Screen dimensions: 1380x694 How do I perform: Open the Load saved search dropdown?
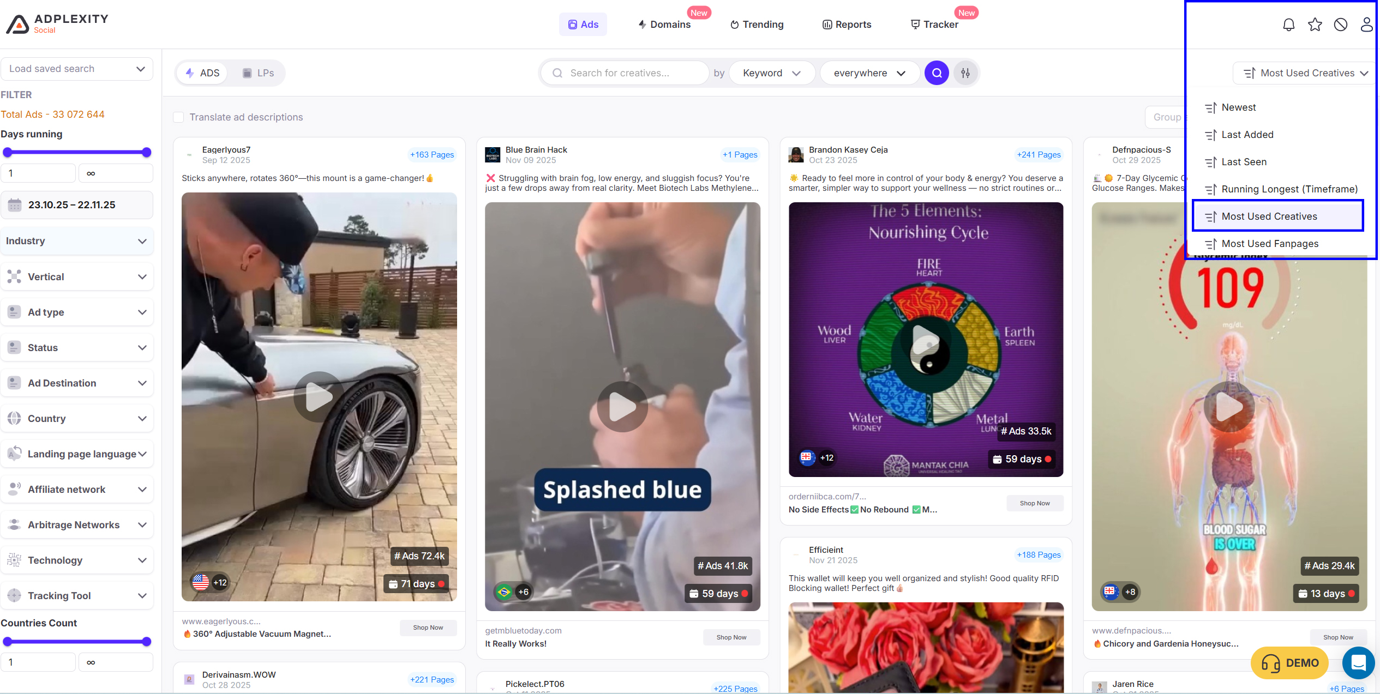76,69
